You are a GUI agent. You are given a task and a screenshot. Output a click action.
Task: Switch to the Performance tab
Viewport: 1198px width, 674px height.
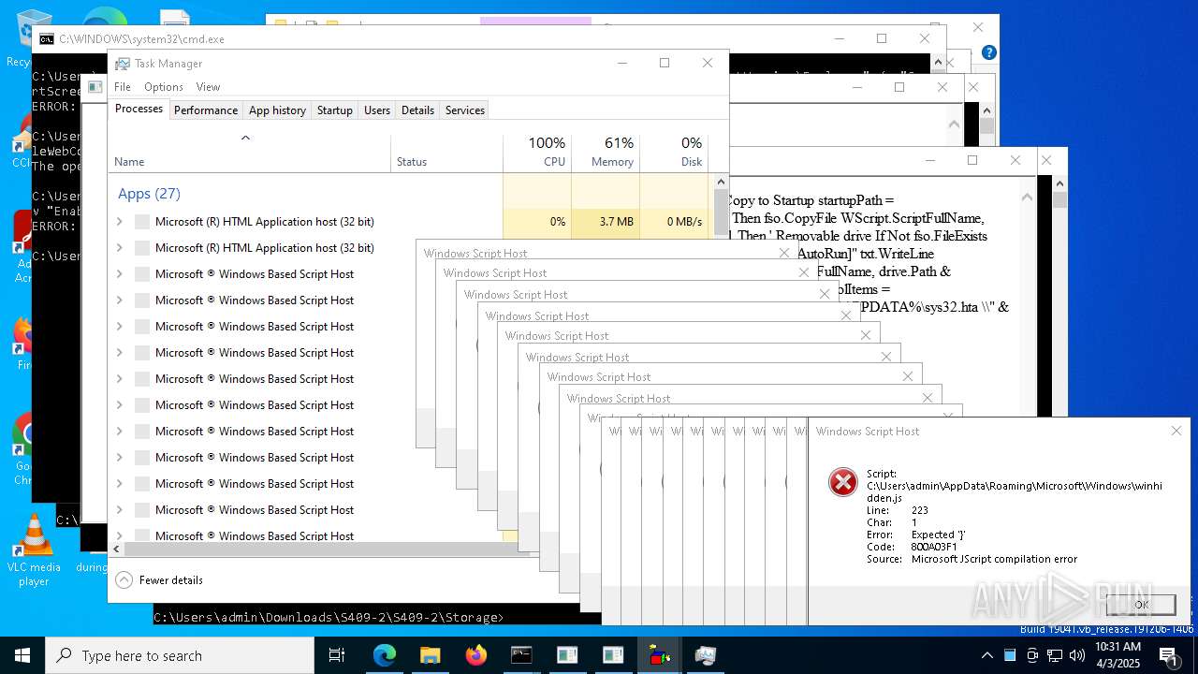pos(206,110)
